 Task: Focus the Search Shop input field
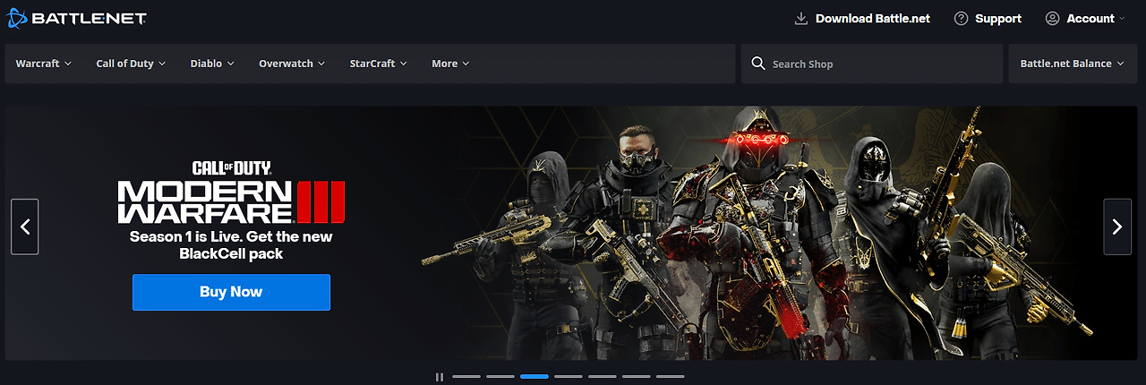872,64
